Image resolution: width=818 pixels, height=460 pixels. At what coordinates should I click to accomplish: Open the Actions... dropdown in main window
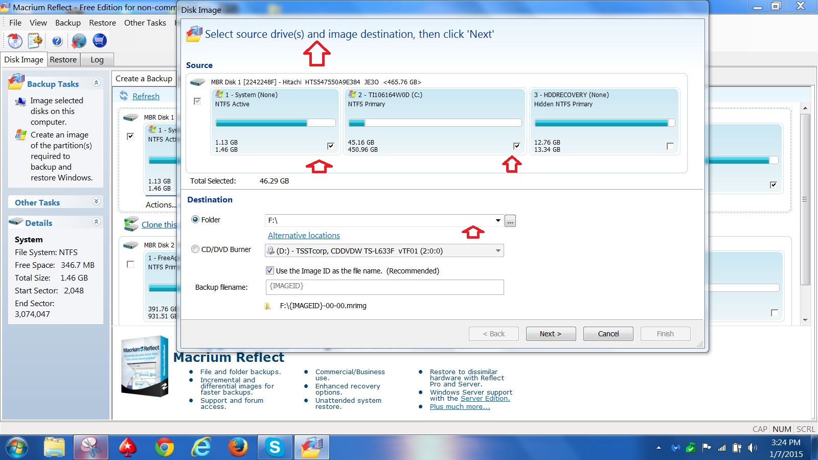click(x=161, y=204)
